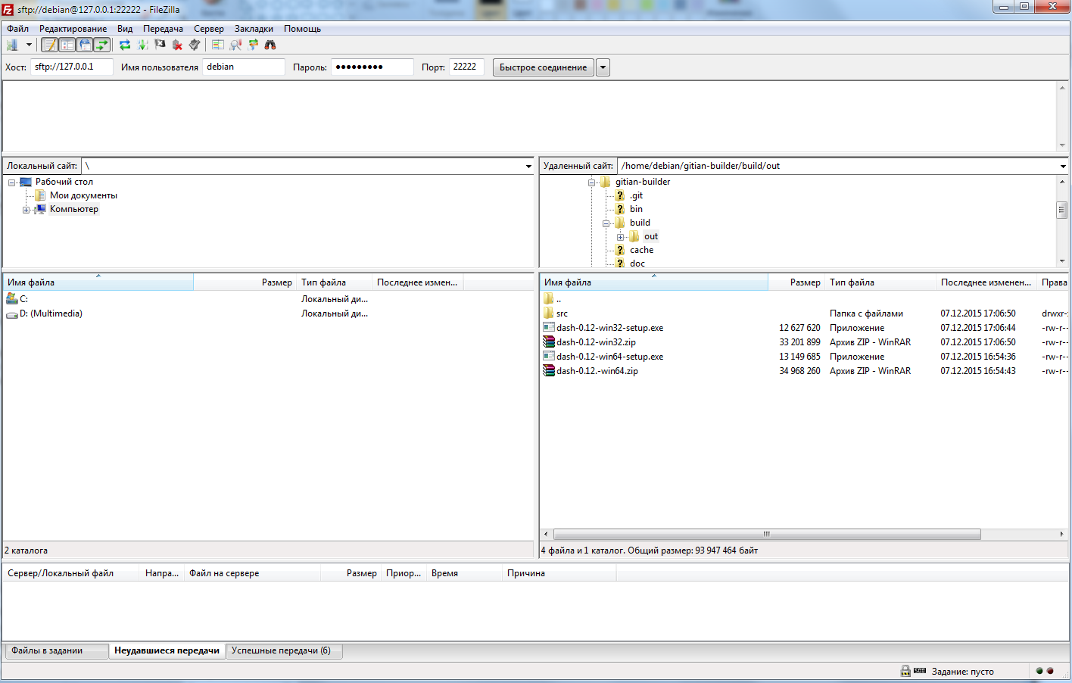Open the Файл menu
1072x683 pixels.
pyautogui.click(x=17, y=28)
